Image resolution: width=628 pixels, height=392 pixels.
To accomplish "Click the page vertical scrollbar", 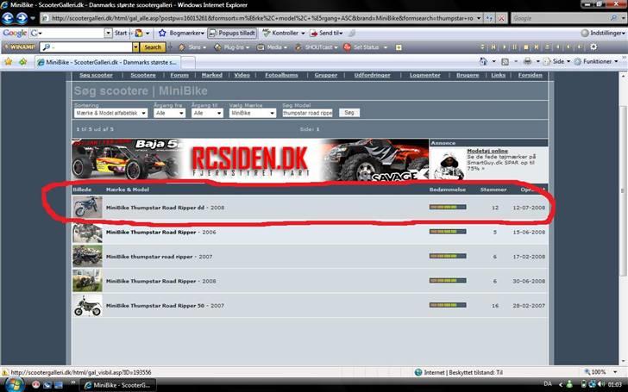I will [624, 190].
